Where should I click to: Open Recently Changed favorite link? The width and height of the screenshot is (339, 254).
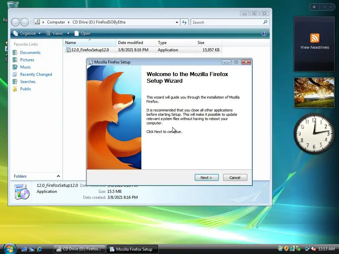pos(36,74)
